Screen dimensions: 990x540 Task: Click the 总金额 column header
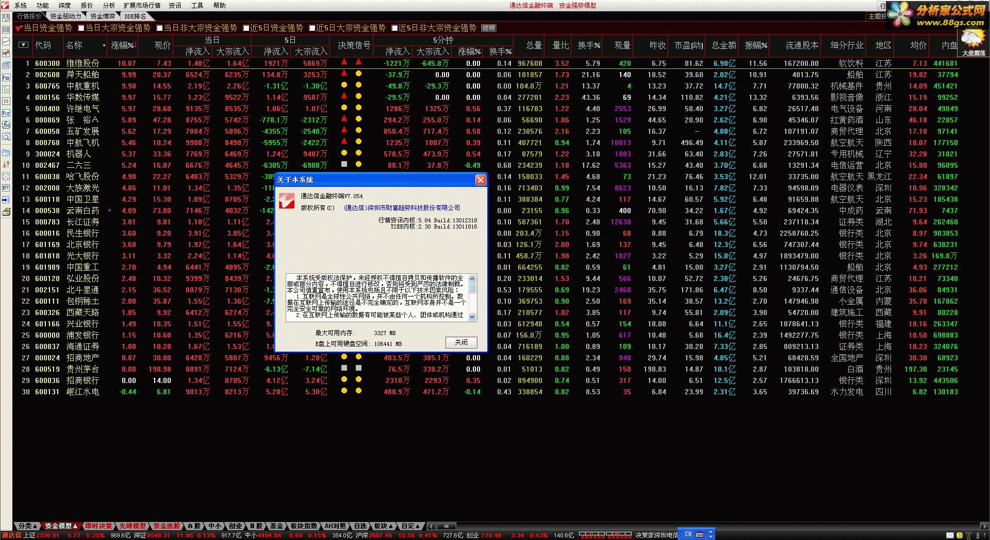click(724, 45)
